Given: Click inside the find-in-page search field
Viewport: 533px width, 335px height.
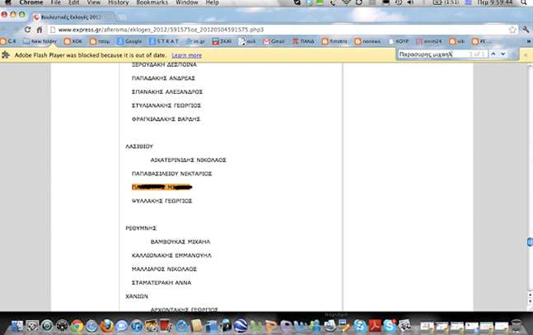Looking at the screenshot, I should 432,54.
